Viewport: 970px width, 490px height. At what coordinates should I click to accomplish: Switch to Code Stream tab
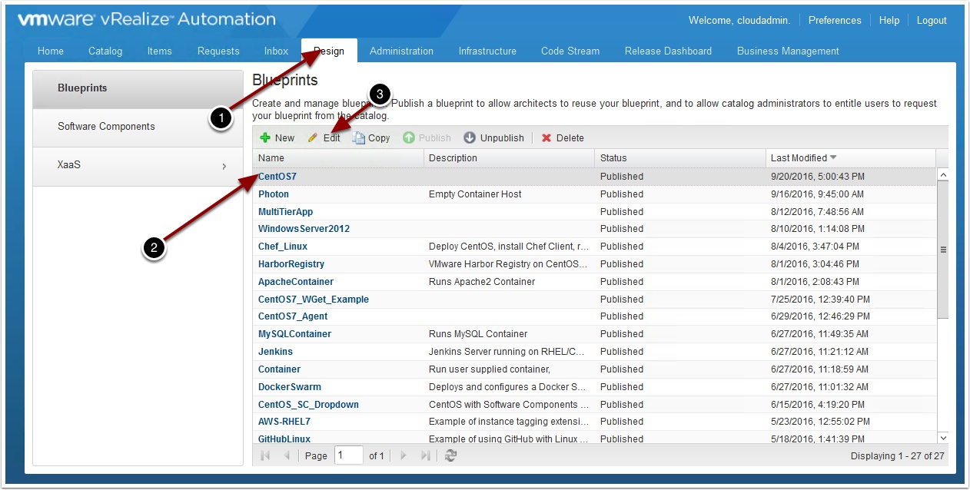coord(570,51)
